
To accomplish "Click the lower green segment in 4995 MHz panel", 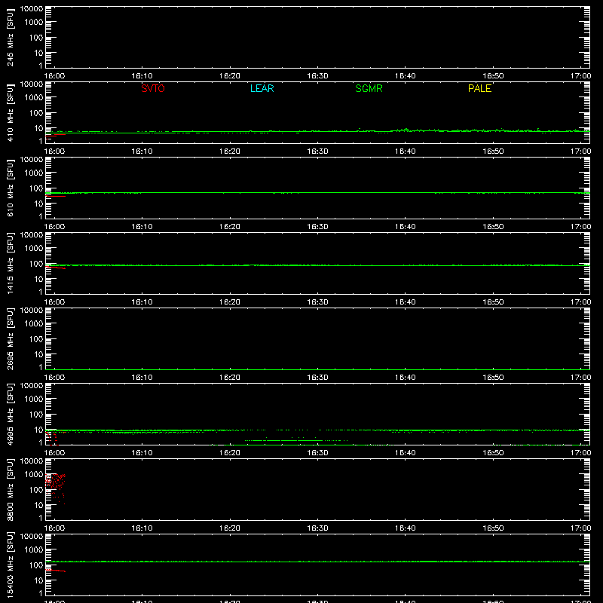I will click(x=296, y=440).
